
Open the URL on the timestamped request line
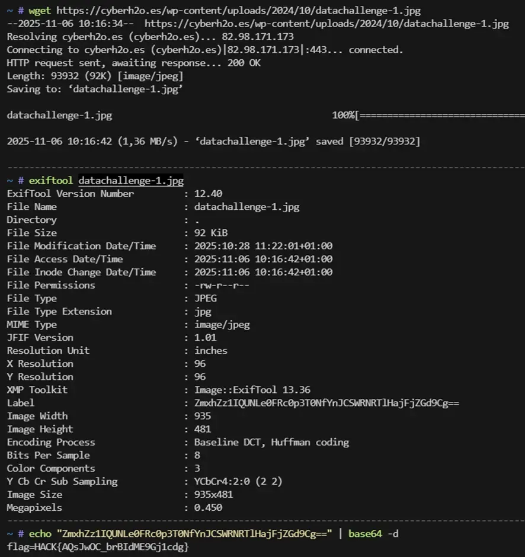click(326, 24)
